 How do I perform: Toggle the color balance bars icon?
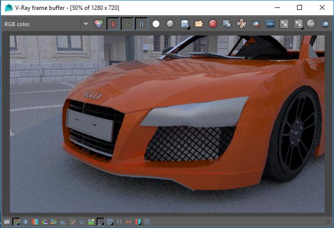[x=53, y=222]
